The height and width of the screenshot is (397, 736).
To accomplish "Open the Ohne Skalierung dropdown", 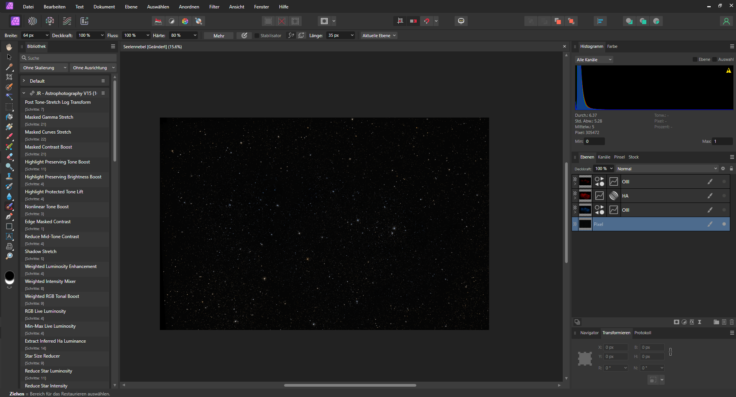I will point(44,68).
